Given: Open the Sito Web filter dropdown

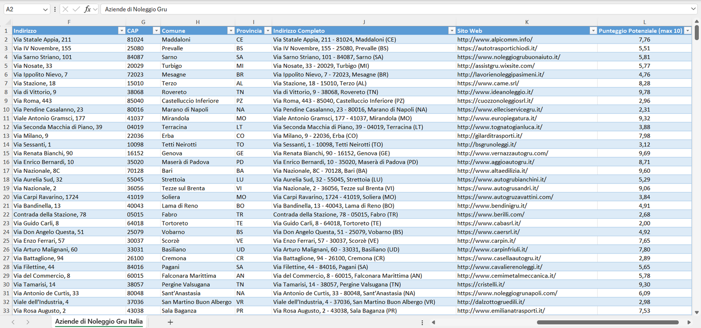Looking at the screenshot, I should pyautogui.click(x=593, y=30).
